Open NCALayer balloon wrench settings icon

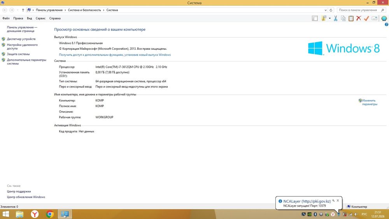(x=333, y=200)
